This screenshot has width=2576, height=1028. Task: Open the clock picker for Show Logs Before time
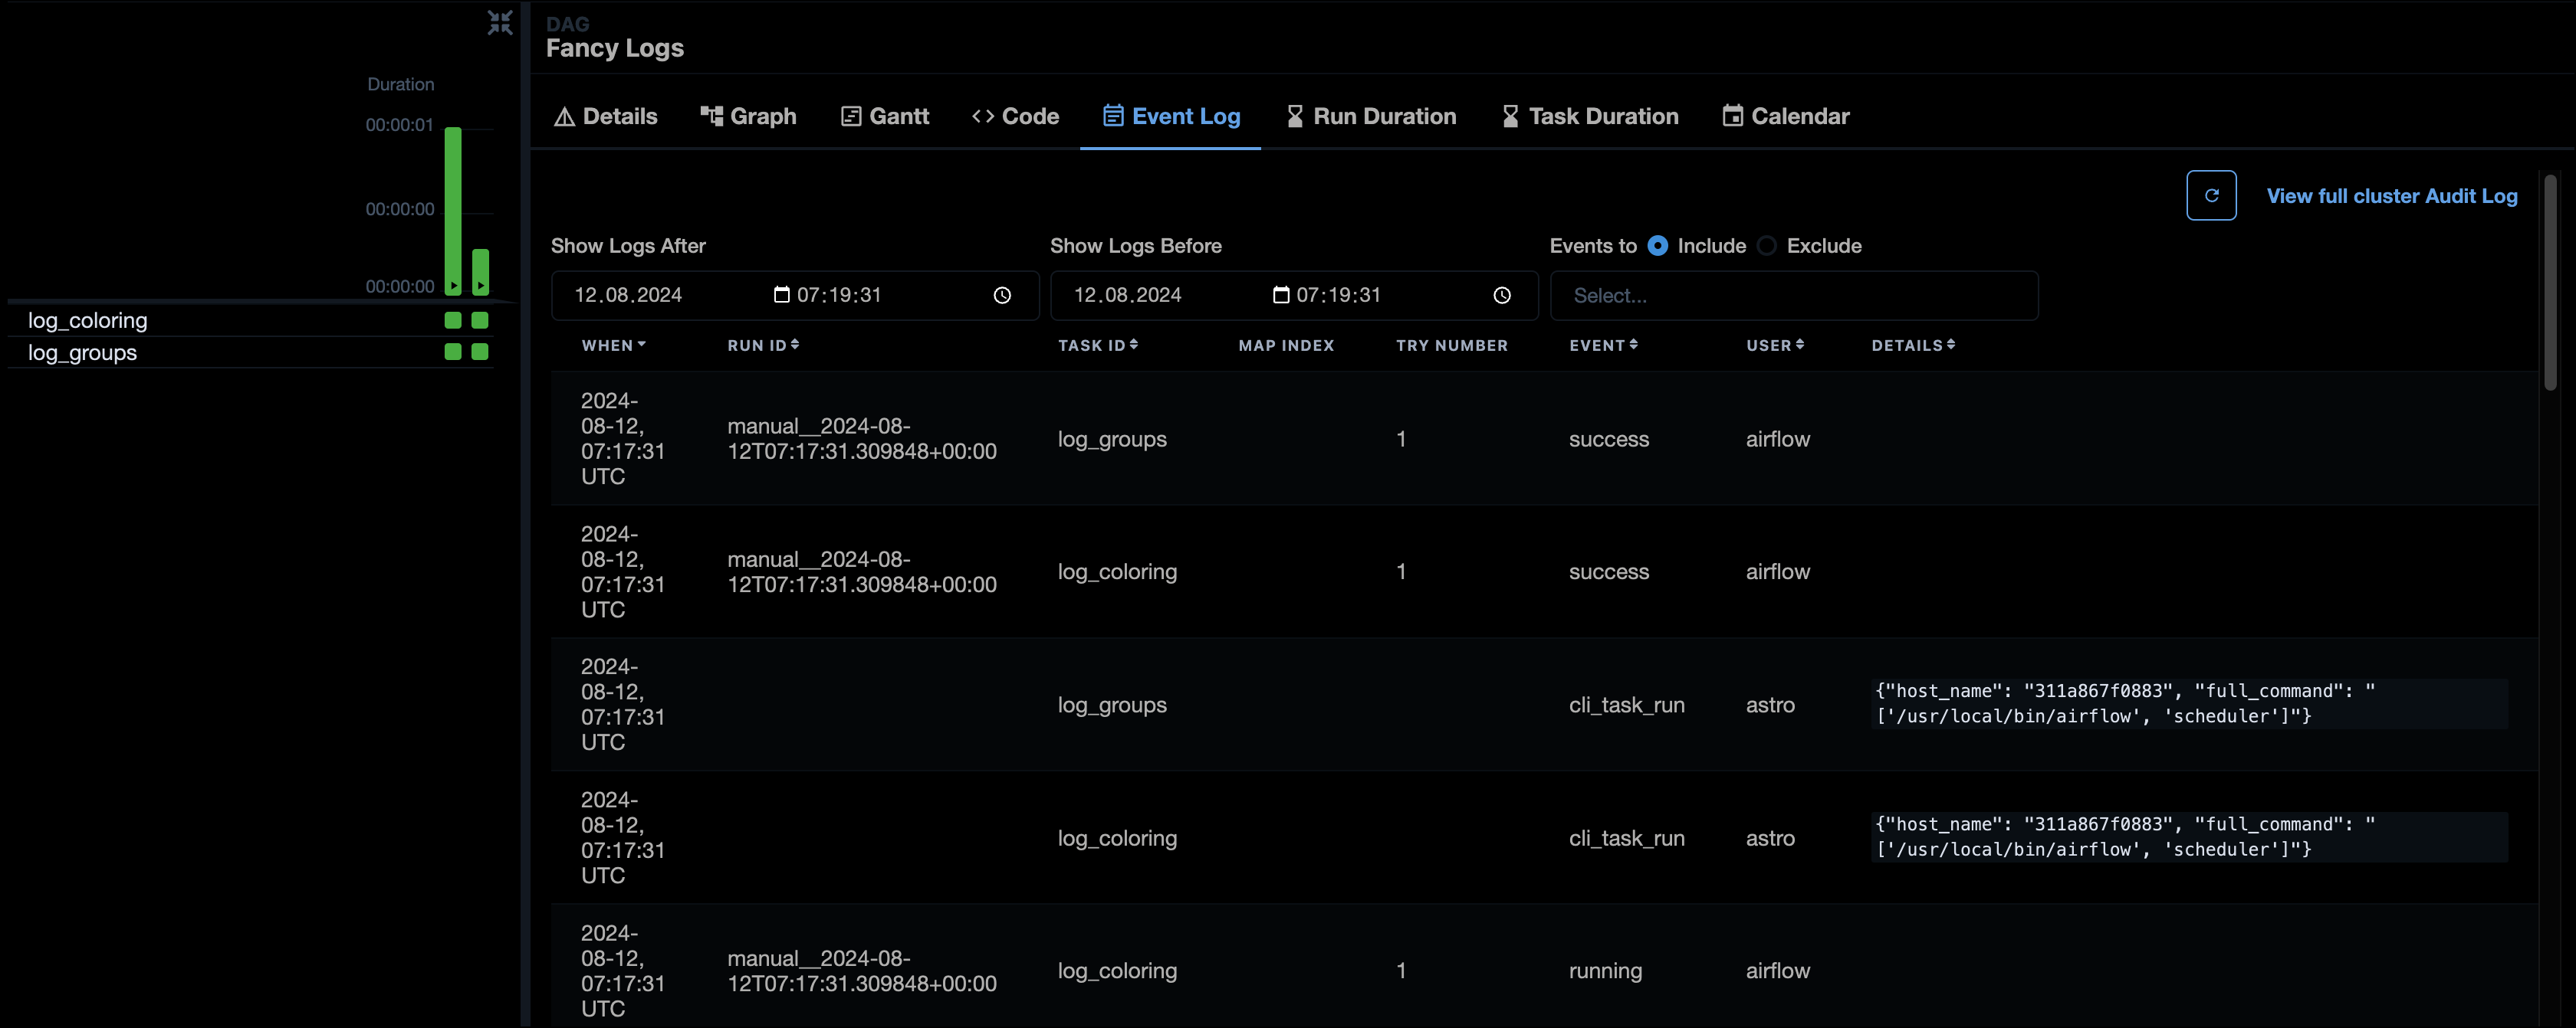1501,295
